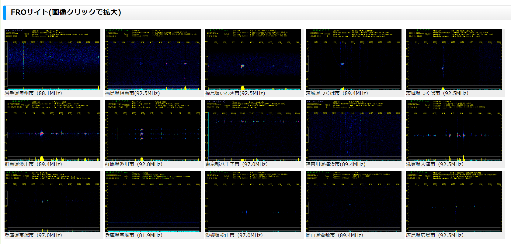Open the 茨城県つくば市 92.5MHz spectrogram image

(454, 59)
